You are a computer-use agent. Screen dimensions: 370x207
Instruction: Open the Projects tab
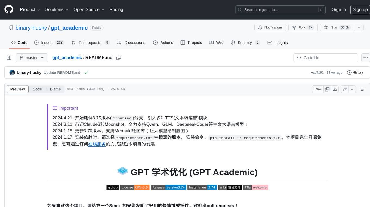191,43
